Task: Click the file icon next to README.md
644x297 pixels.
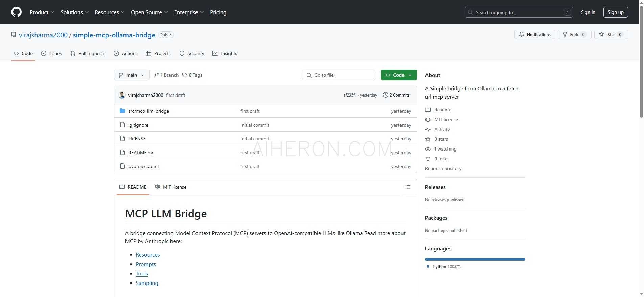Action: click(123, 153)
